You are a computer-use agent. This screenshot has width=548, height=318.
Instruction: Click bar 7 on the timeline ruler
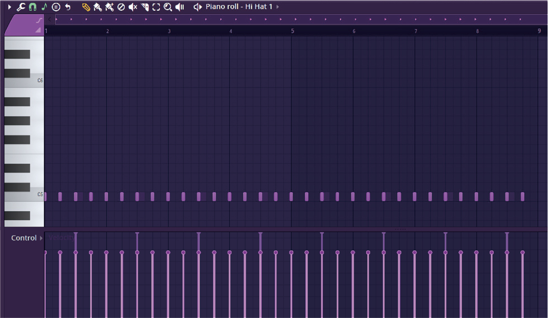coord(416,31)
